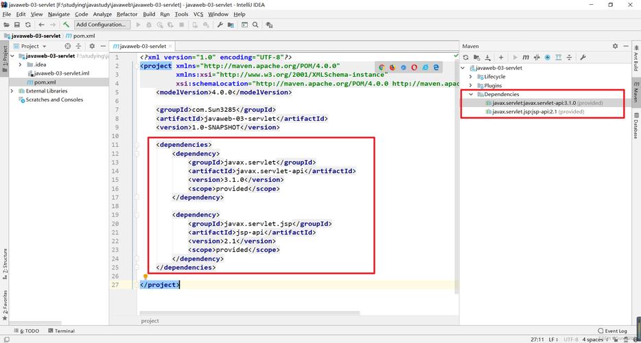Open the Navigate menu
The image size is (641, 343).
click(x=59, y=14)
